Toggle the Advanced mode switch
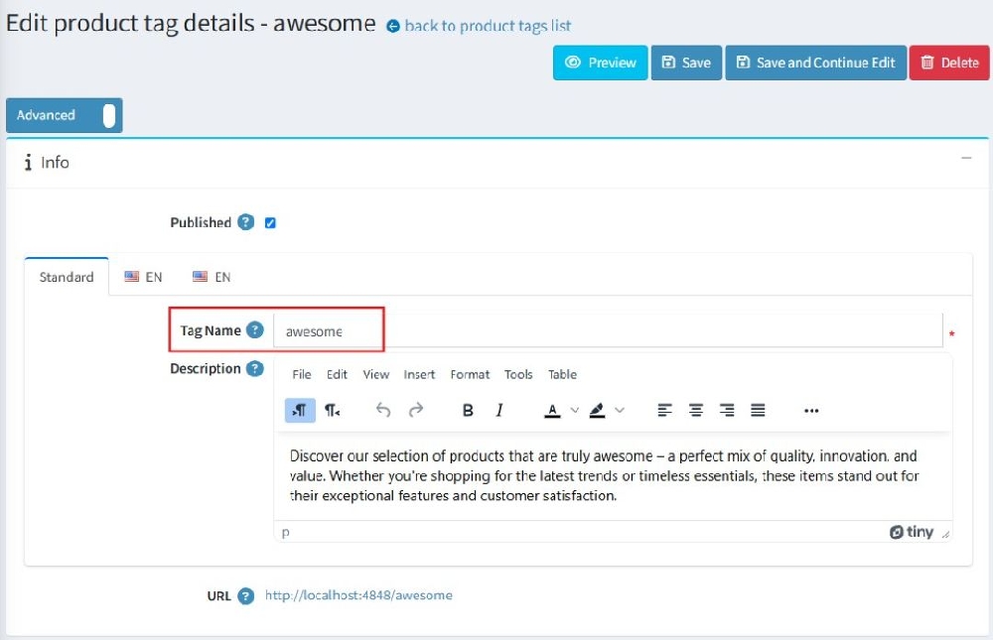993x640 pixels. pos(109,115)
